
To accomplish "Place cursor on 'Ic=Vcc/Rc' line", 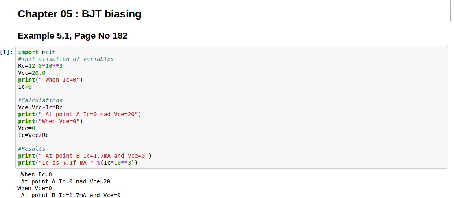I will tap(33, 135).
